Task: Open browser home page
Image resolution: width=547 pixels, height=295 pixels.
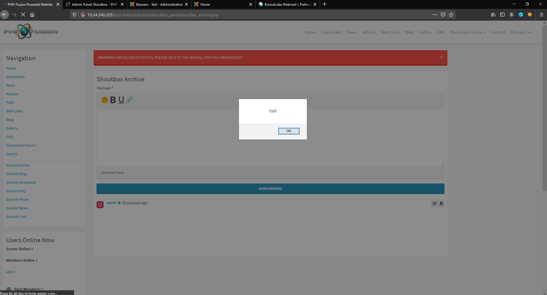Action: pyautogui.click(x=32, y=15)
